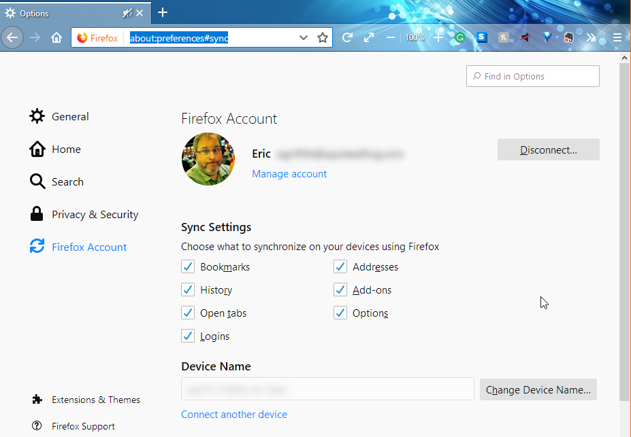Click the blue S extension icon
The image size is (631, 437).
[482, 37]
